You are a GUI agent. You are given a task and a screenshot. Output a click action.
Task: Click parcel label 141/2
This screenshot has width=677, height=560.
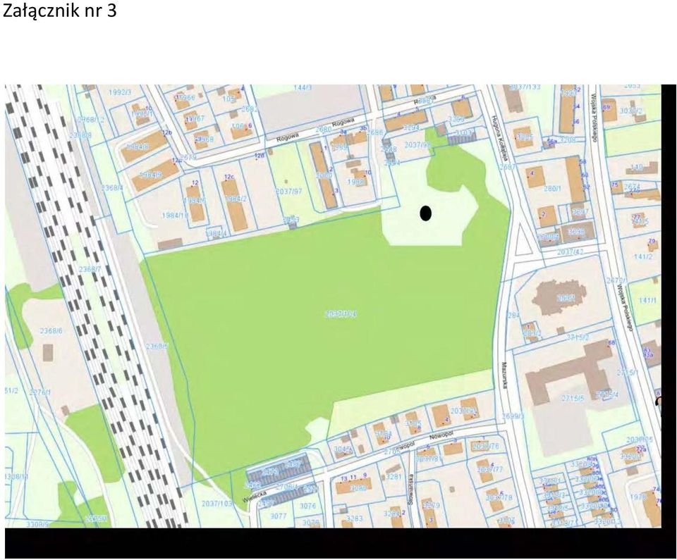643,256
